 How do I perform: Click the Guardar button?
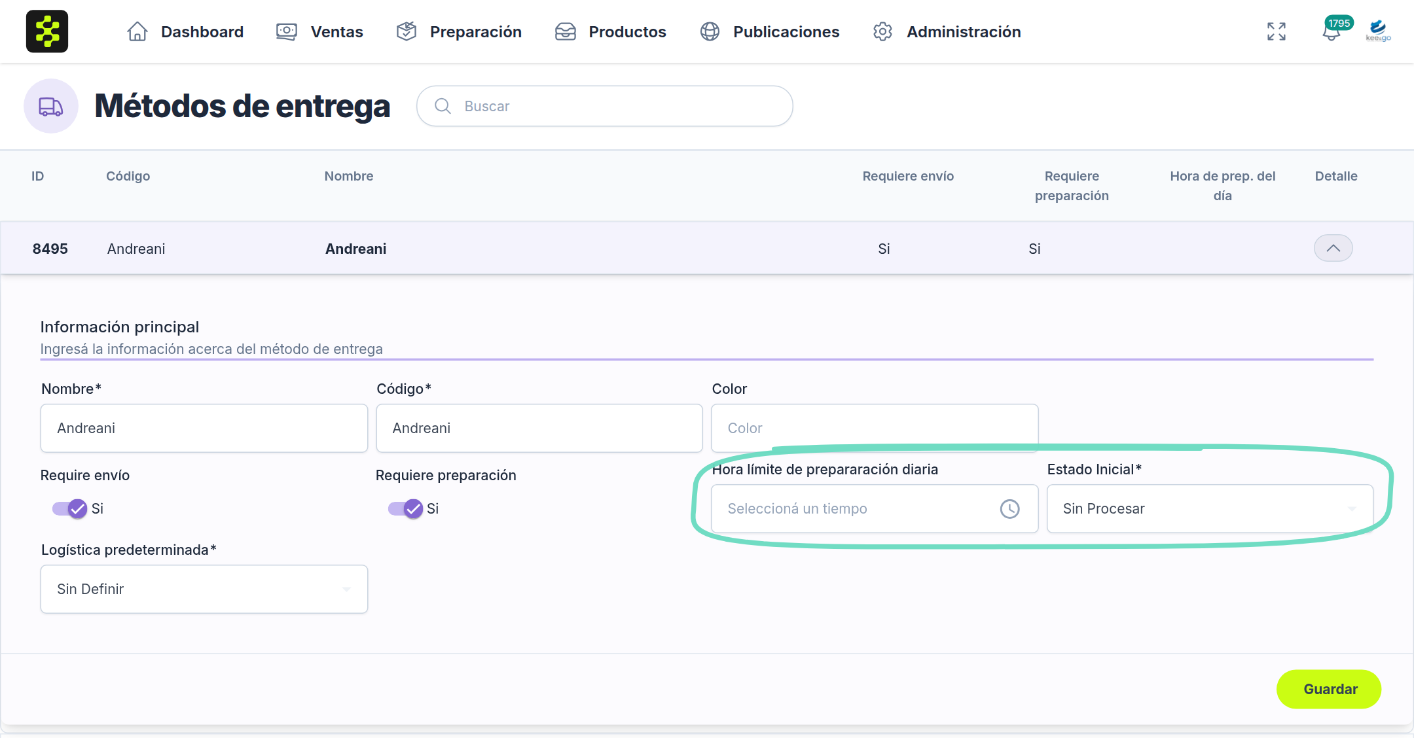(1329, 689)
